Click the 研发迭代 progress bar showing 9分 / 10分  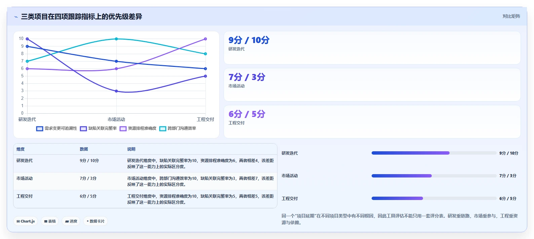point(434,153)
